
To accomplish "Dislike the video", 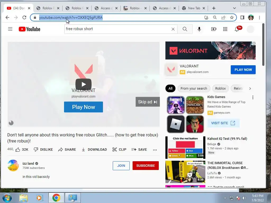I will [x=43, y=150].
